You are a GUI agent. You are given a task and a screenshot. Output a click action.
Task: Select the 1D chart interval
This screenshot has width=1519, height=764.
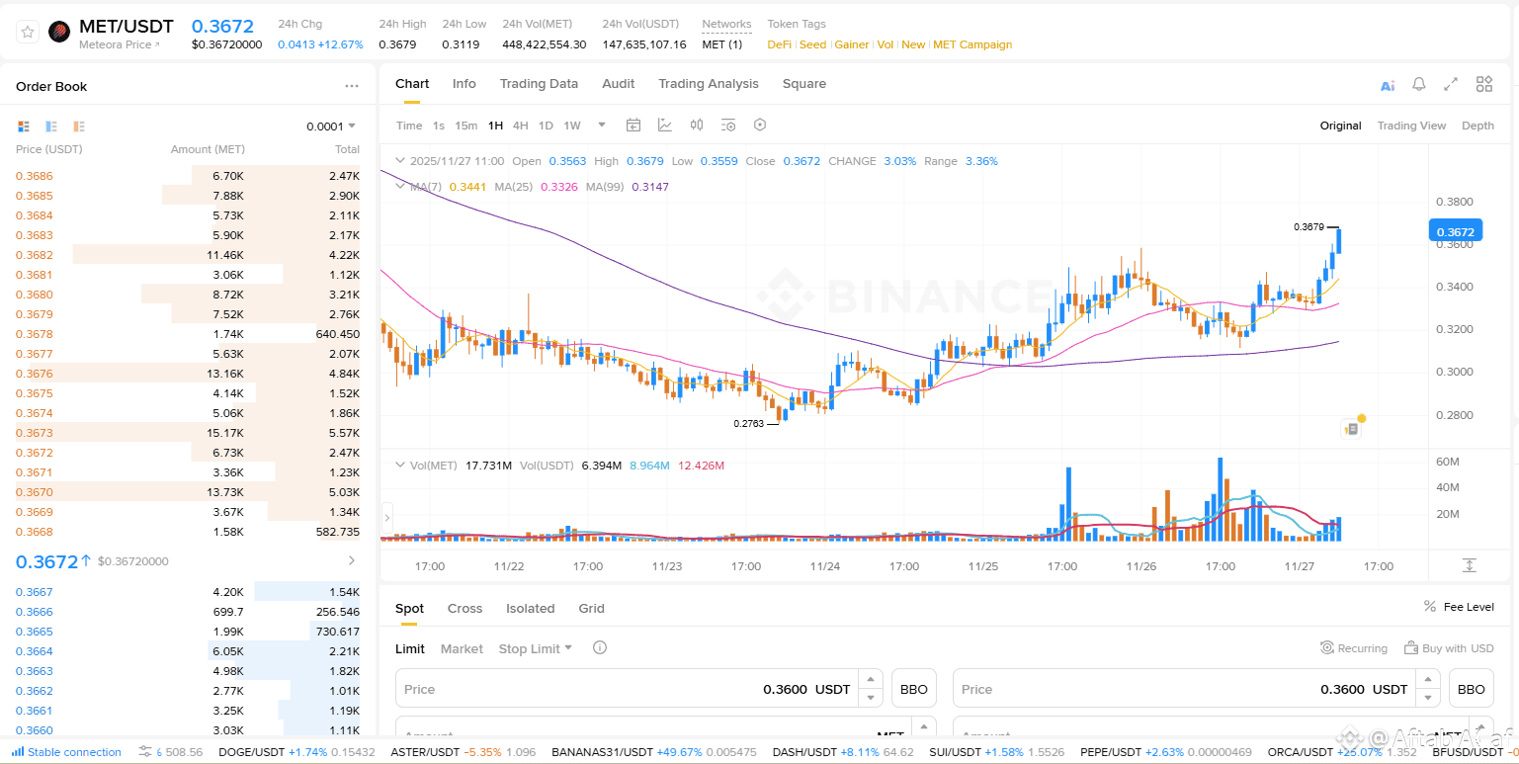[546, 126]
